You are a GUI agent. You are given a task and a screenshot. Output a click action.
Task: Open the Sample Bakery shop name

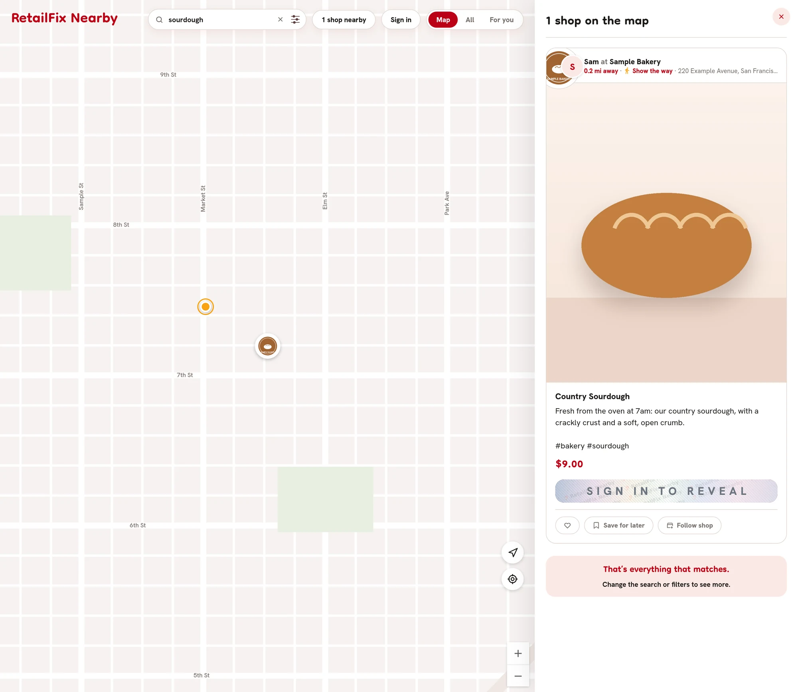[x=635, y=62]
